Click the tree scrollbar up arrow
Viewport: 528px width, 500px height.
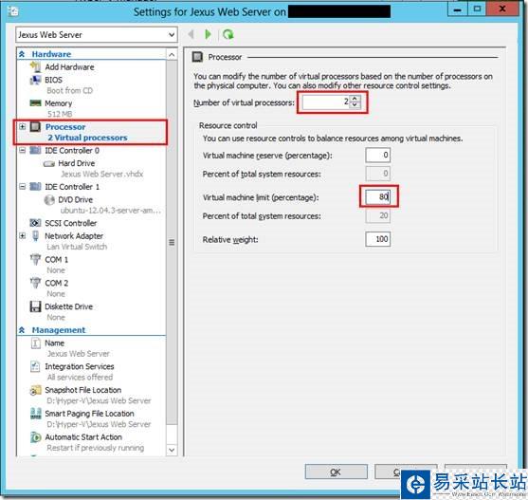pyautogui.click(x=172, y=55)
